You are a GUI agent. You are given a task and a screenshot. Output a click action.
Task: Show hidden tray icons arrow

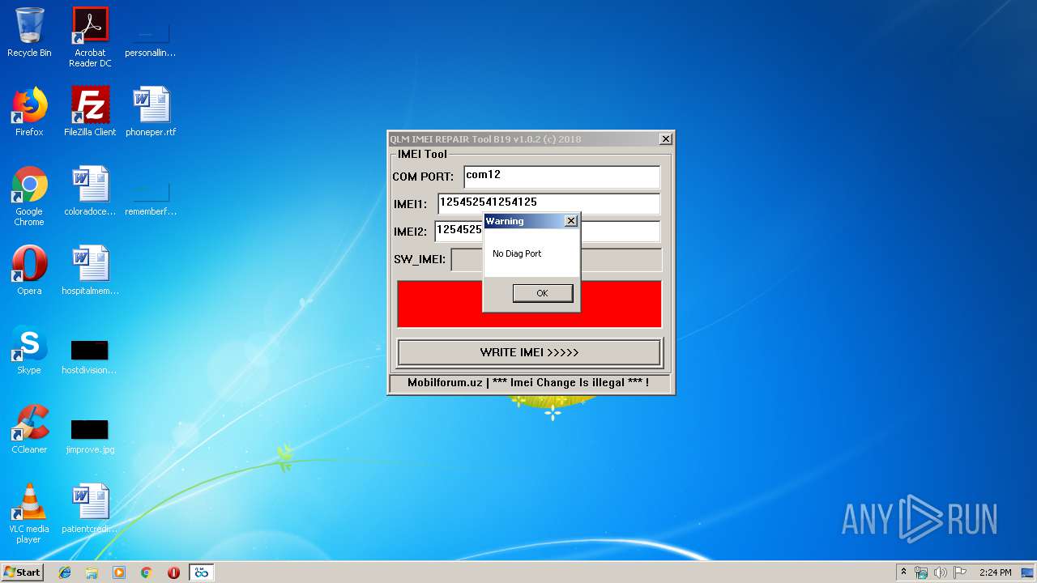pos(904,572)
